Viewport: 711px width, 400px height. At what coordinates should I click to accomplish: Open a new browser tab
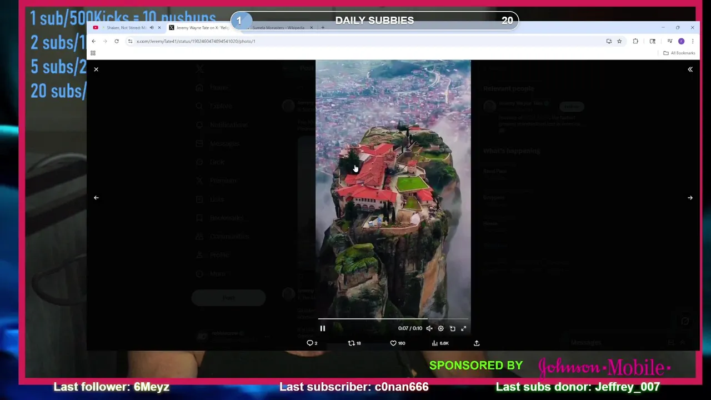323,27
